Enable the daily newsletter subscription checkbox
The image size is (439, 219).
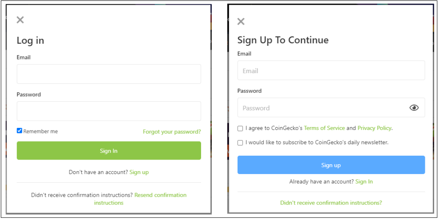pos(240,143)
